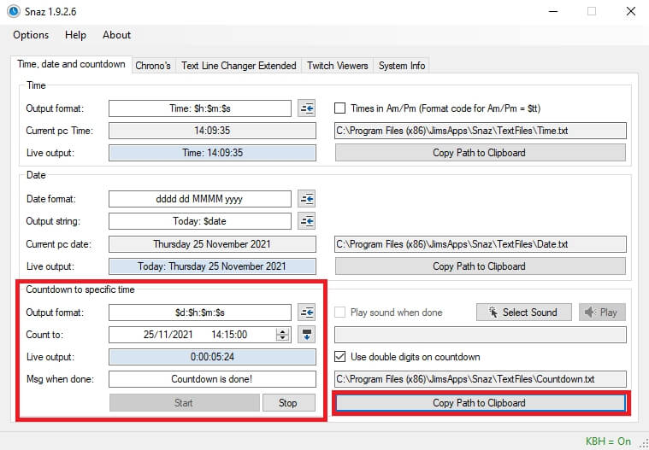Click format codes icon beside Countdown output format
649x450 pixels.
coord(307,313)
